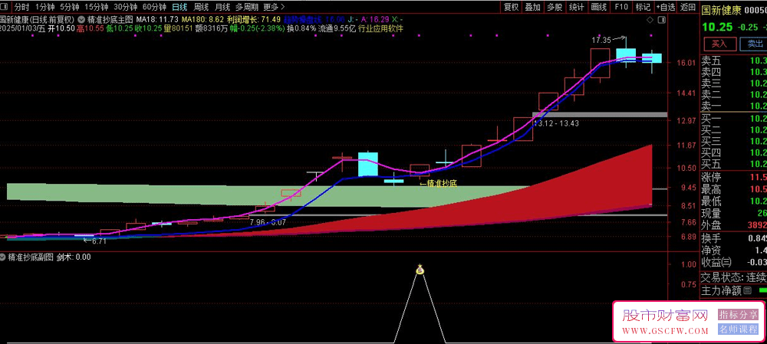Switch to the 日线 daily chart tab
767x344 pixels.
(x=179, y=7)
